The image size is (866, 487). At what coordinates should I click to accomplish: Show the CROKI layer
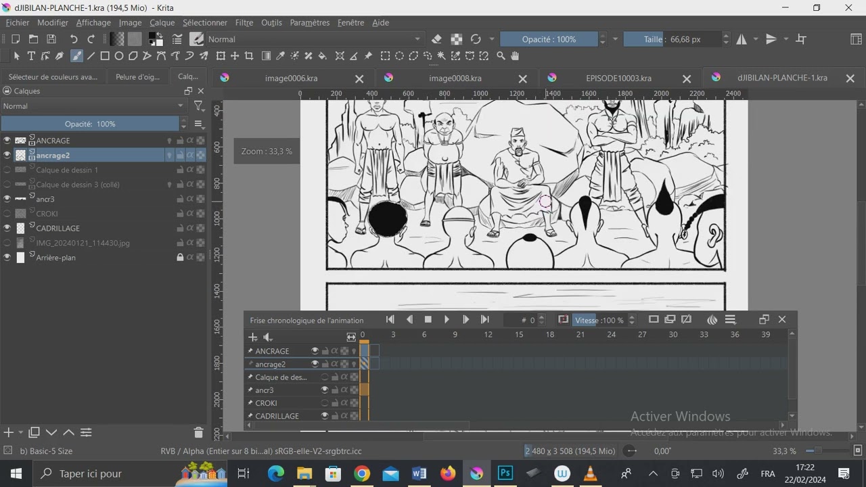[7, 214]
